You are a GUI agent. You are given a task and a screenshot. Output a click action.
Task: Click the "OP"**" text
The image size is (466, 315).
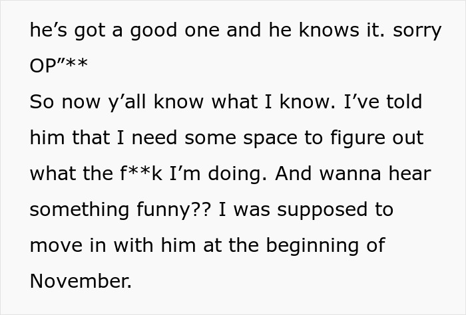59,67
